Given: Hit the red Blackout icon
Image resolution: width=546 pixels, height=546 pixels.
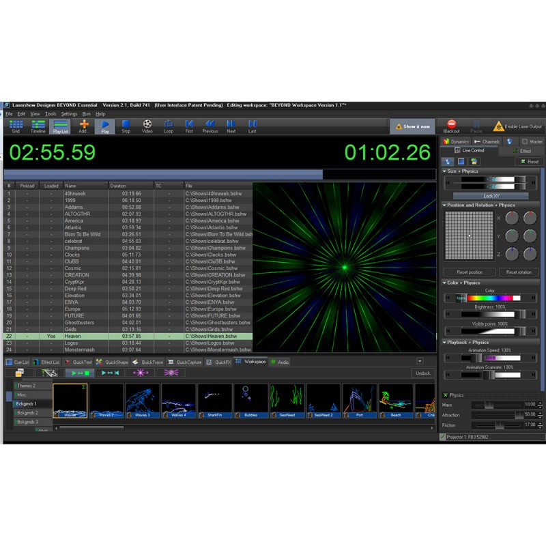Looking at the screenshot, I should [x=451, y=125].
